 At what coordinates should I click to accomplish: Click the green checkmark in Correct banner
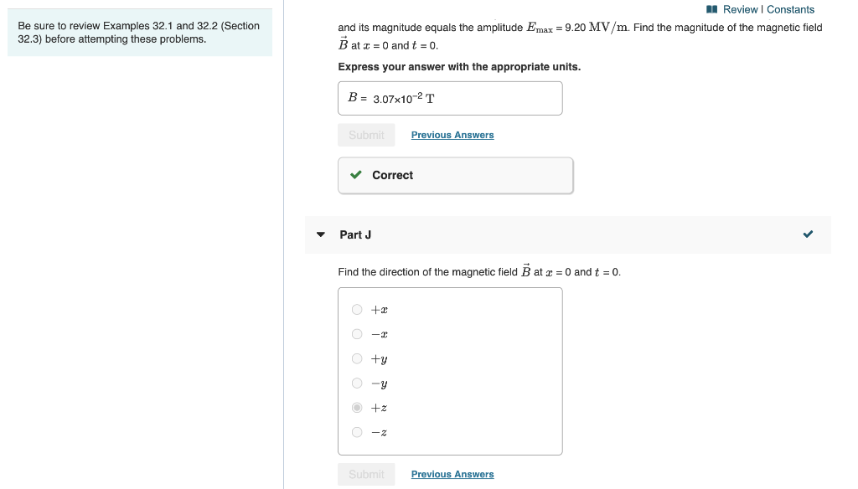[x=355, y=175]
